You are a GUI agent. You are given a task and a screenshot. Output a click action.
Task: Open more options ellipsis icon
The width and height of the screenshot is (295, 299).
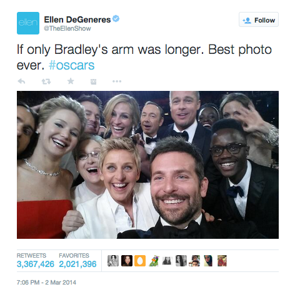point(117,81)
